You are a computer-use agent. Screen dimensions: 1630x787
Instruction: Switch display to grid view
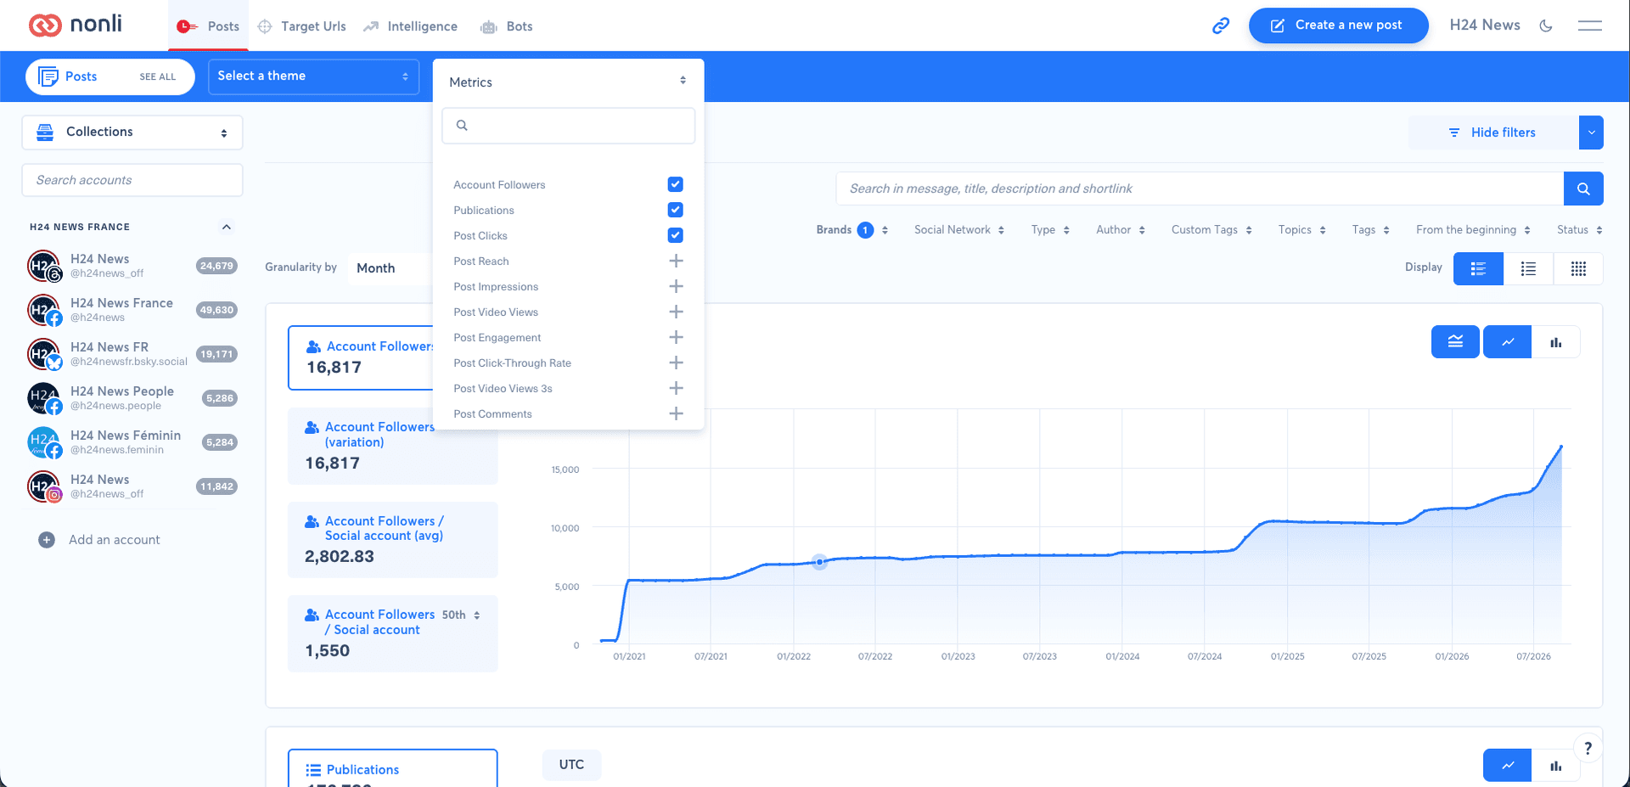point(1578,268)
